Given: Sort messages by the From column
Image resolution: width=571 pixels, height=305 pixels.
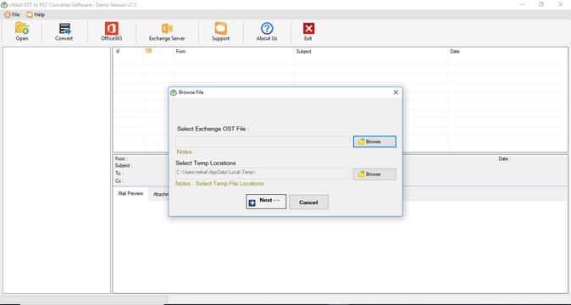Looking at the screenshot, I should 234,52.
